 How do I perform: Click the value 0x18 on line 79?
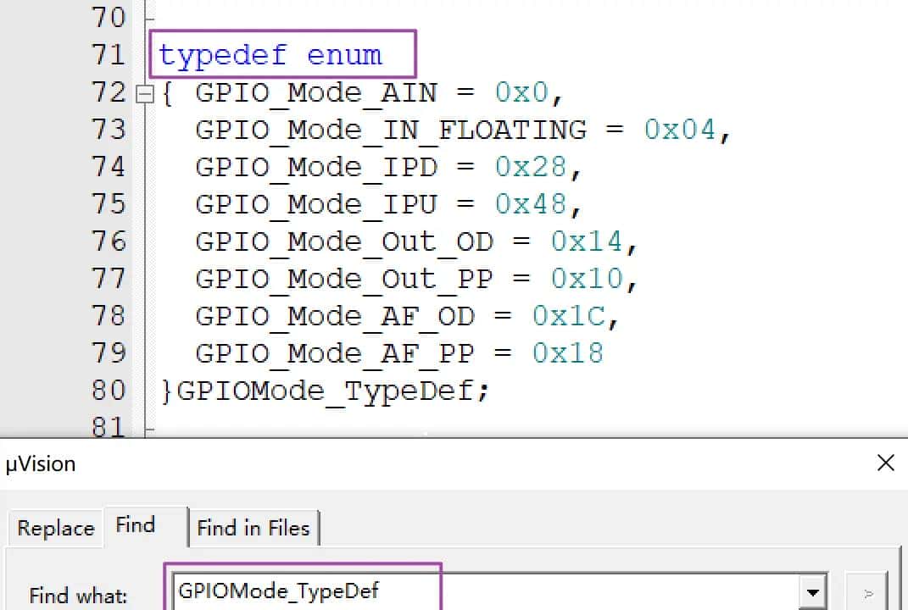pyautogui.click(x=568, y=353)
